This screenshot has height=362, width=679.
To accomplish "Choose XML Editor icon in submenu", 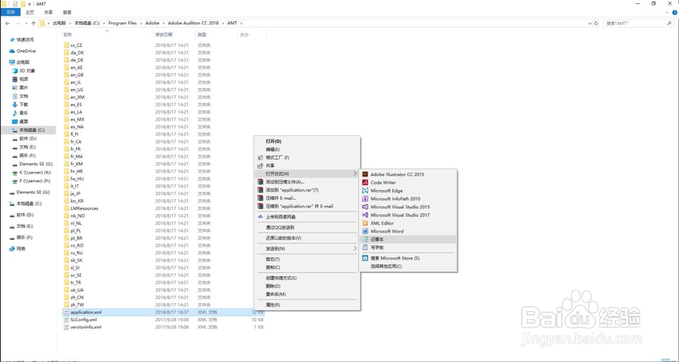I will pyautogui.click(x=365, y=223).
